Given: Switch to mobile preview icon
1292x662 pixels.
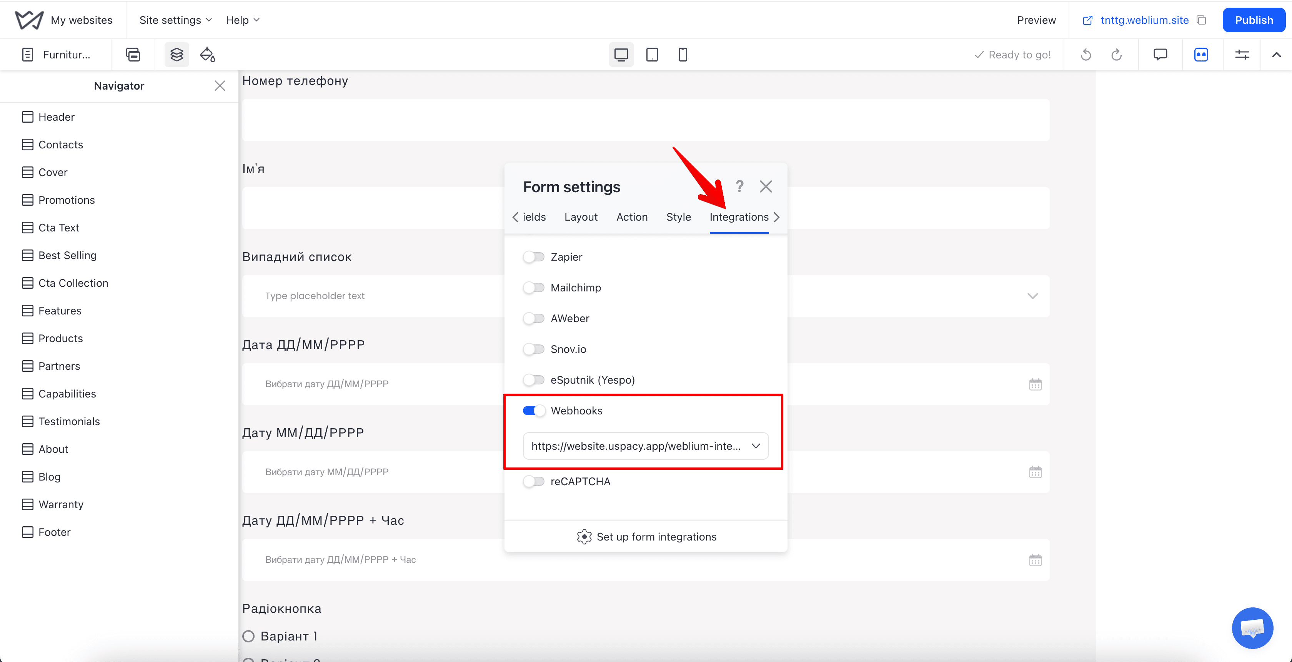Looking at the screenshot, I should pyautogui.click(x=683, y=55).
